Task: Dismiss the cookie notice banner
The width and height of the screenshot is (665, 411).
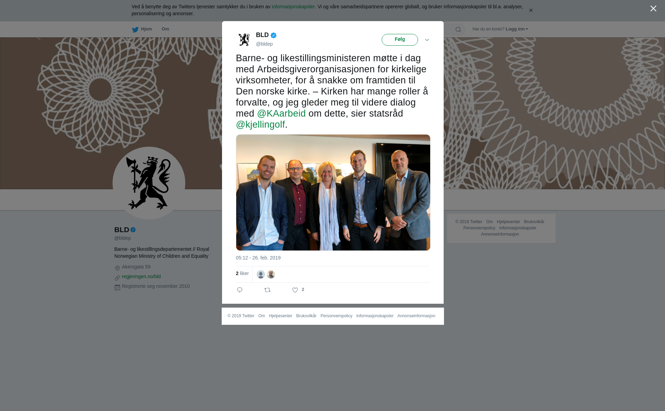Action: click(531, 10)
